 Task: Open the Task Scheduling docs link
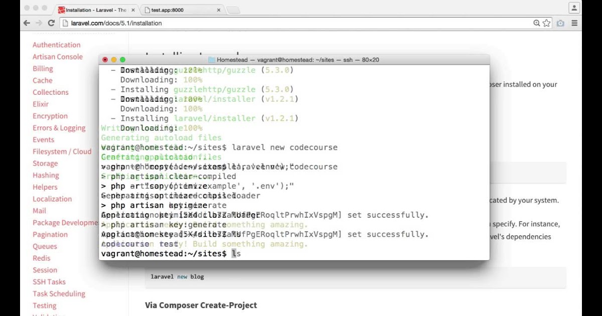click(59, 294)
